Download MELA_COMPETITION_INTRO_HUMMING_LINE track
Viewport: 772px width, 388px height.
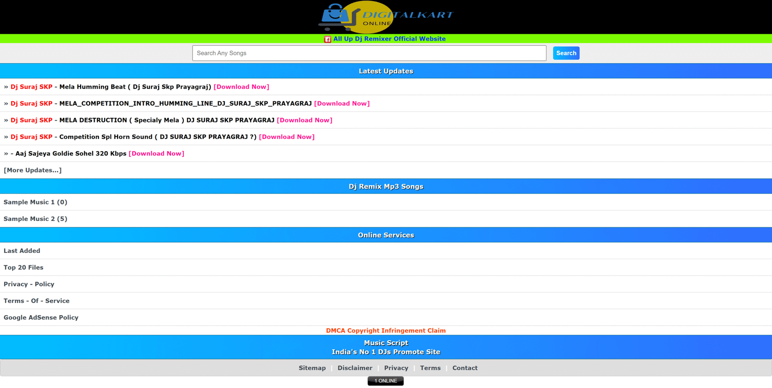click(342, 104)
